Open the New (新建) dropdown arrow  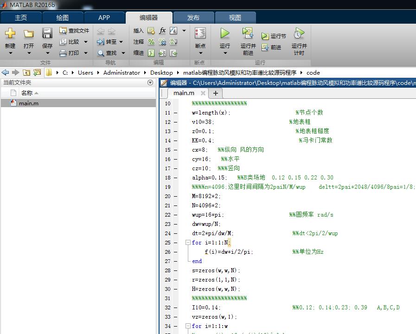coord(10,53)
